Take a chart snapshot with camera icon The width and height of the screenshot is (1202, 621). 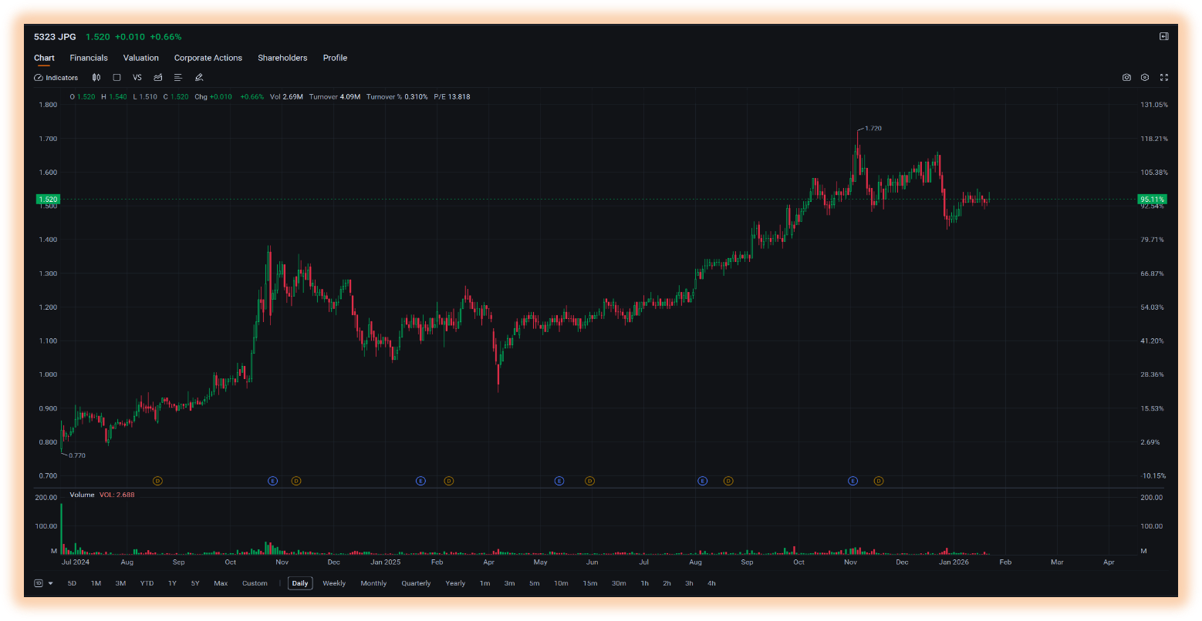point(1126,78)
